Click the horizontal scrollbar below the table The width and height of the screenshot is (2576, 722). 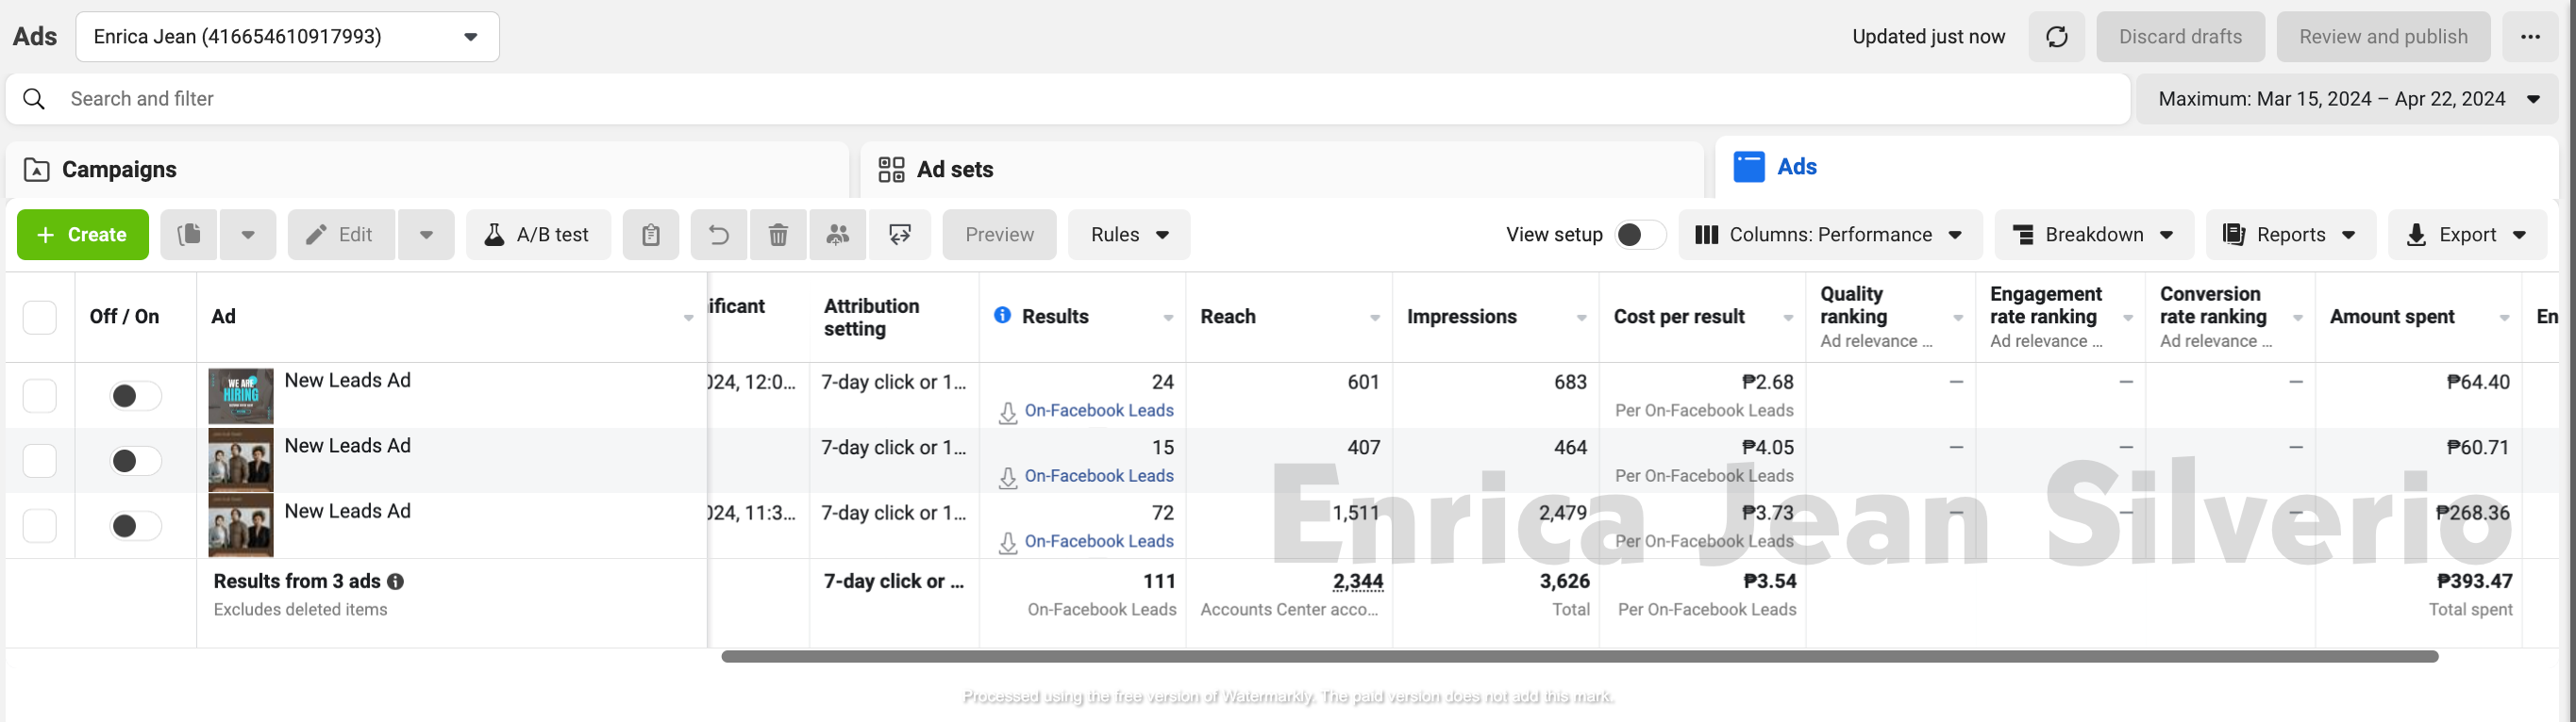(x=1579, y=656)
